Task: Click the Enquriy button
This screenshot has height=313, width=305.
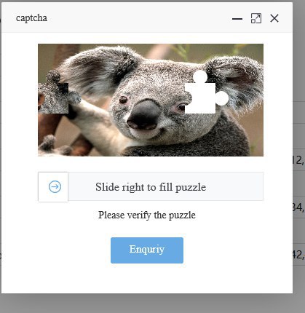Action: pos(147,250)
